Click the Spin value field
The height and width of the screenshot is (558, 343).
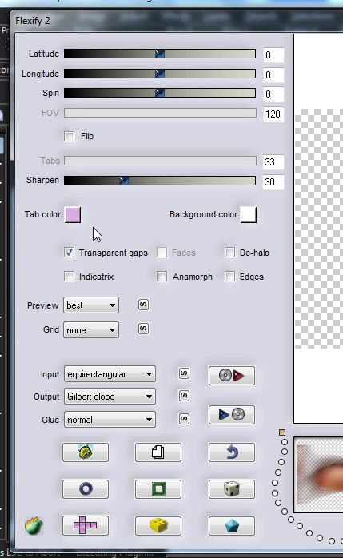pyautogui.click(x=273, y=94)
